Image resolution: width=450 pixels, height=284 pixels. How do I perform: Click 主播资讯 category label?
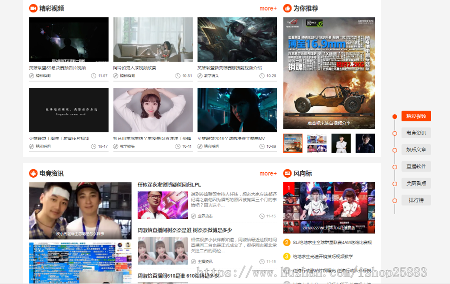coord(205,262)
